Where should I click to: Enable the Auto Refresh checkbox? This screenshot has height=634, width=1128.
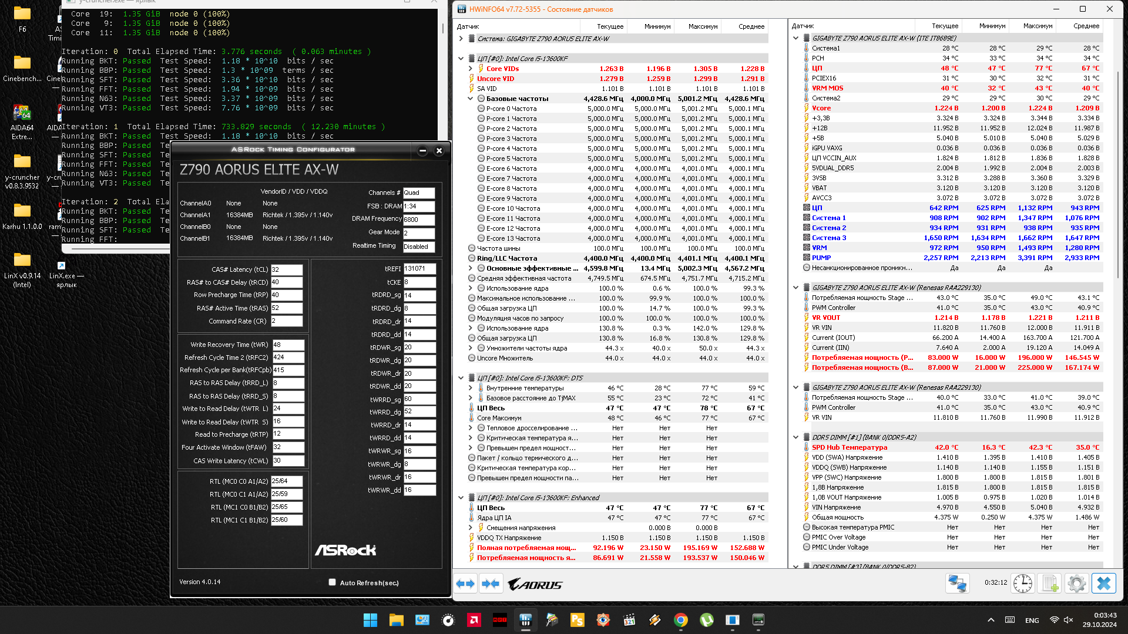point(333,582)
